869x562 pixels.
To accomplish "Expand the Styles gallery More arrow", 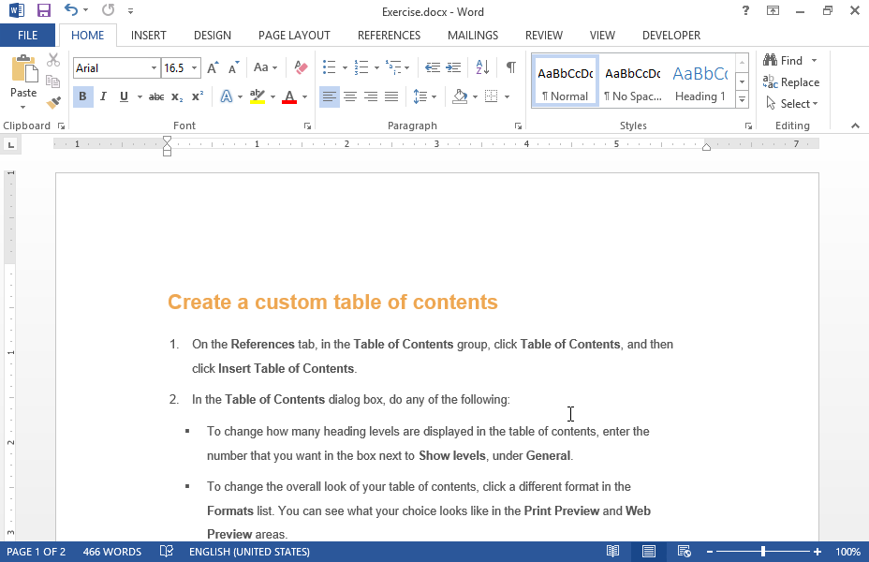I will [x=742, y=100].
